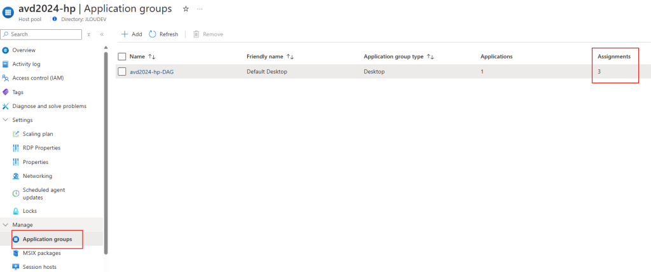The image size is (651, 272).
Task: Click the Desktop group type cell
Action: coord(374,71)
